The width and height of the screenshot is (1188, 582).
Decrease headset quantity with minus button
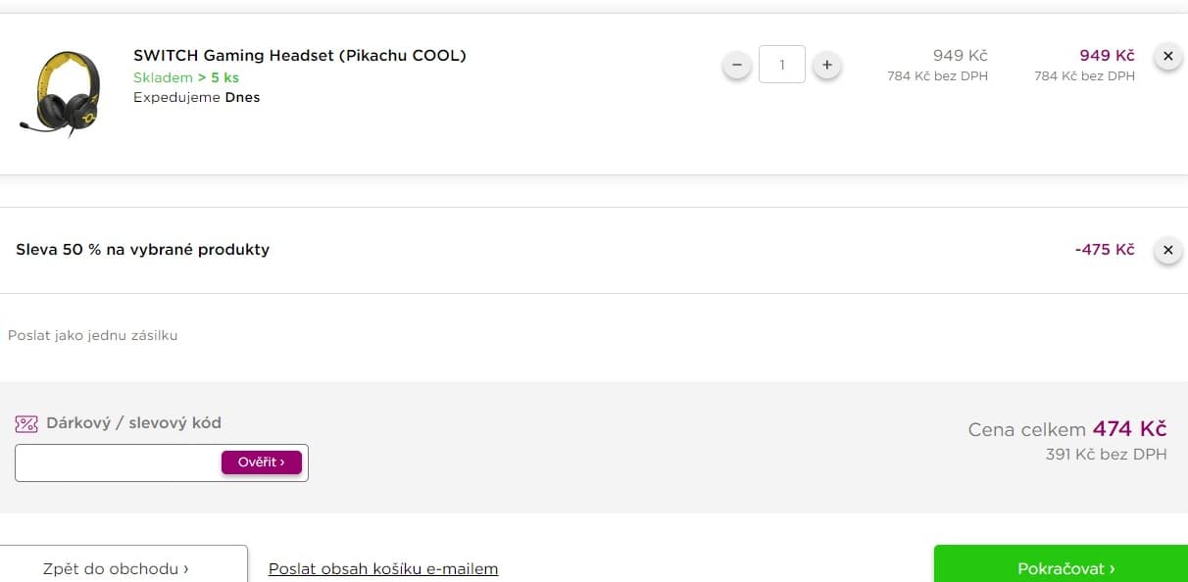coord(737,66)
